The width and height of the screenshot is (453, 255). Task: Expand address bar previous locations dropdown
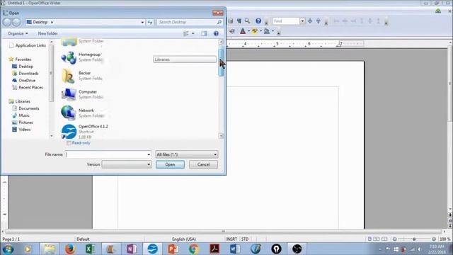coord(142,22)
